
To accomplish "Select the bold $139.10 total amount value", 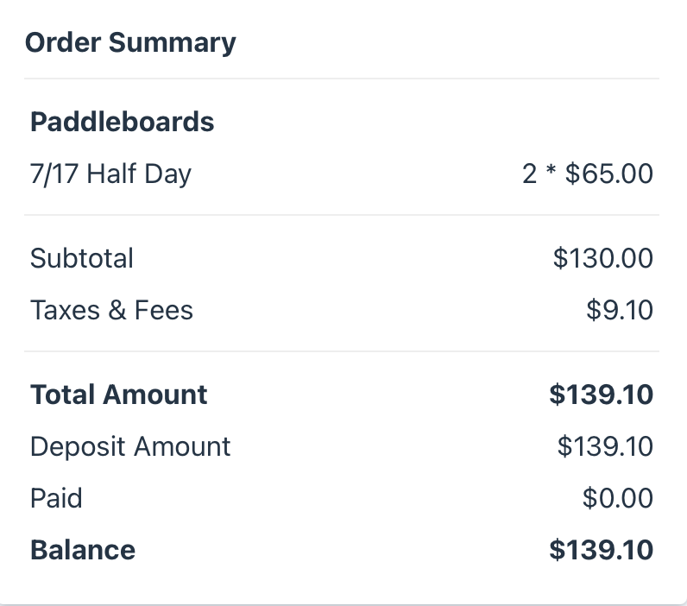I will (601, 395).
